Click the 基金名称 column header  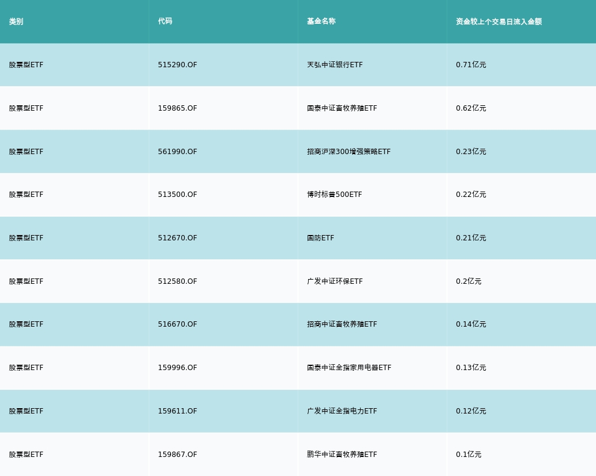coord(321,21)
